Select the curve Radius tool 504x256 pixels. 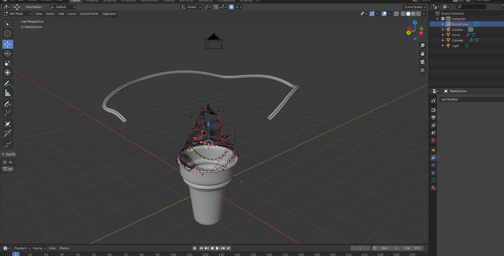(8, 124)
